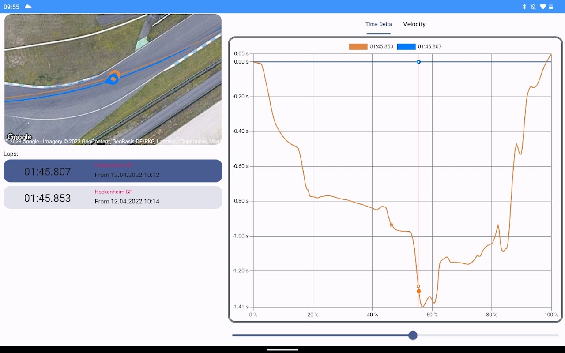Viewport: 565px width, 353px height.
Task: Select the Time Delta tab
Action: pyautogui.click(x=378, y=24)
